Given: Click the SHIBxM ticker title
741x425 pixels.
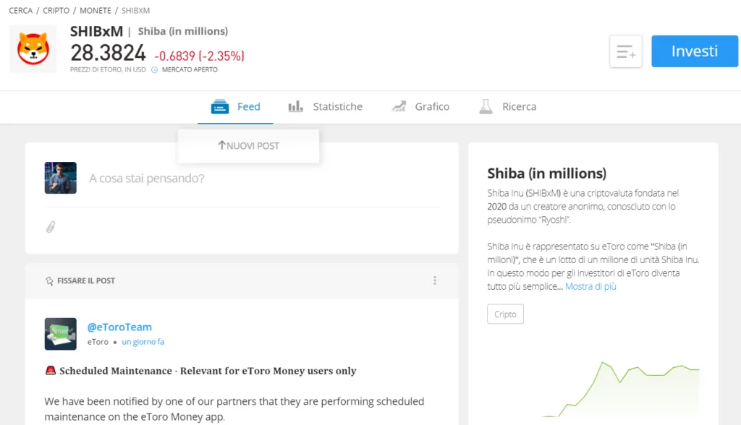Looking at the screenshot, I should point(96,31).
